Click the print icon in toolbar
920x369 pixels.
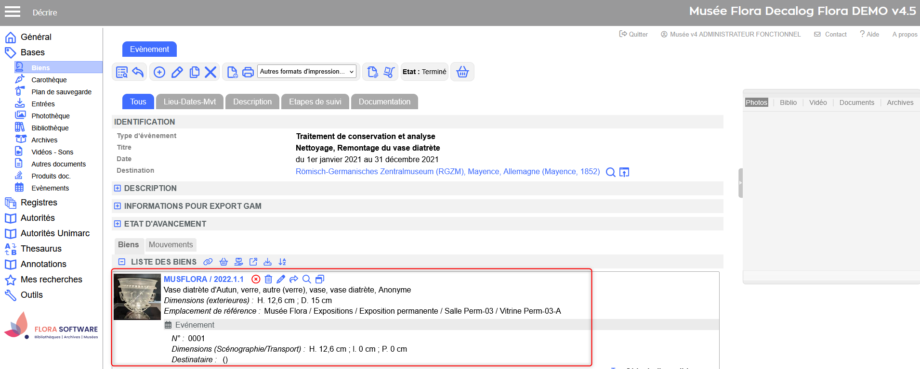pyautogui.click(x=248, y=72)
